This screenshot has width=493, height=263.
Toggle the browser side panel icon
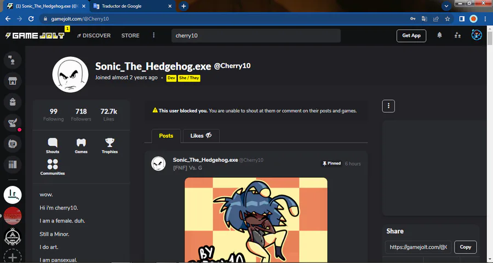pos(462,19)
